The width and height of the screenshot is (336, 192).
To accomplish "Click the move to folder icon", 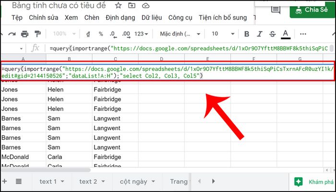I will [x=132, y=6].
